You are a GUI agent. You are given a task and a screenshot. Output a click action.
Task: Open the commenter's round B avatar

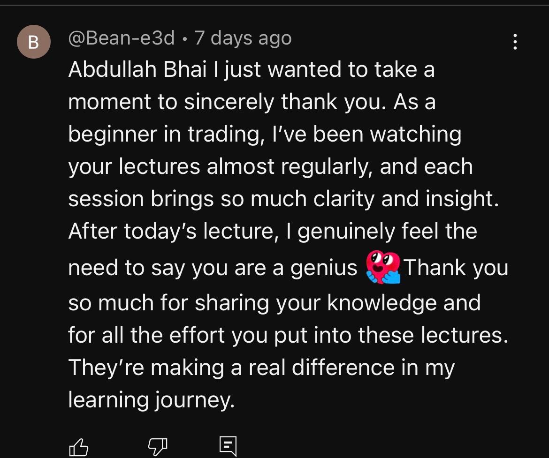(x=33, y=42)
